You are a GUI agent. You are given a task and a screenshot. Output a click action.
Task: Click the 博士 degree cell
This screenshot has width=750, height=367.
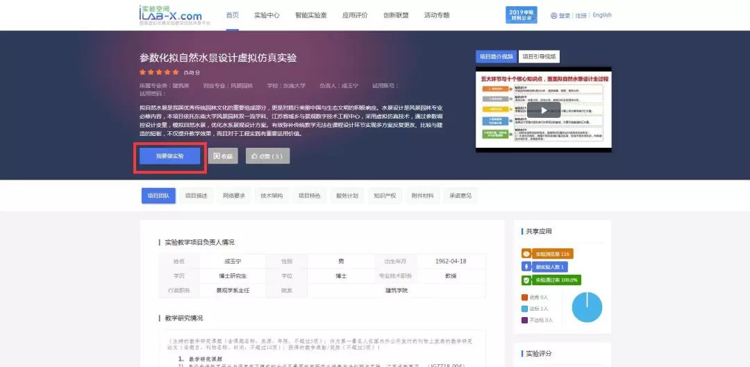click(341, 275)
